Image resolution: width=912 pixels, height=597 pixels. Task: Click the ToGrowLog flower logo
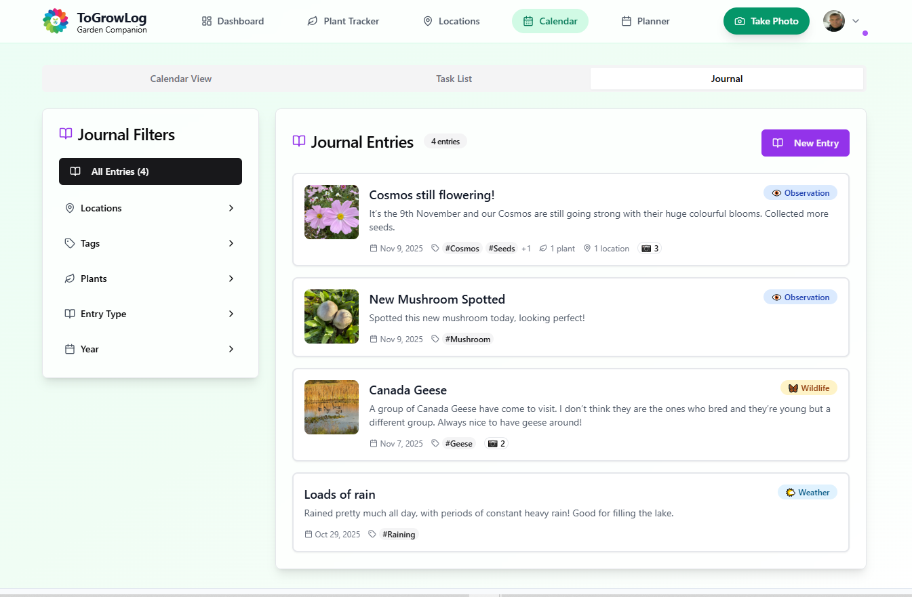(56, 21)
